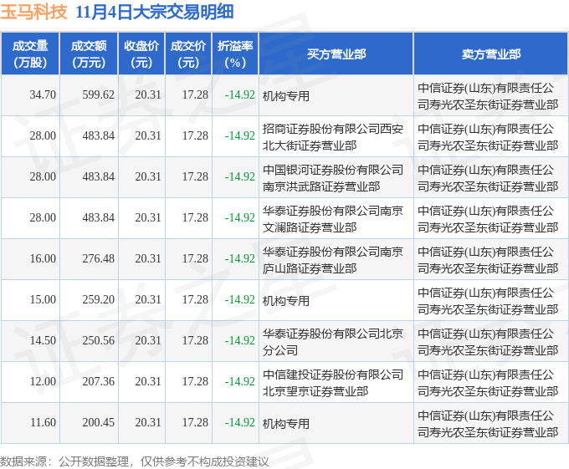The height and width of the screenshot is (469, 569).
Task: Click the 数据来源 footer disclaimer text
Action: pos(135,461)
